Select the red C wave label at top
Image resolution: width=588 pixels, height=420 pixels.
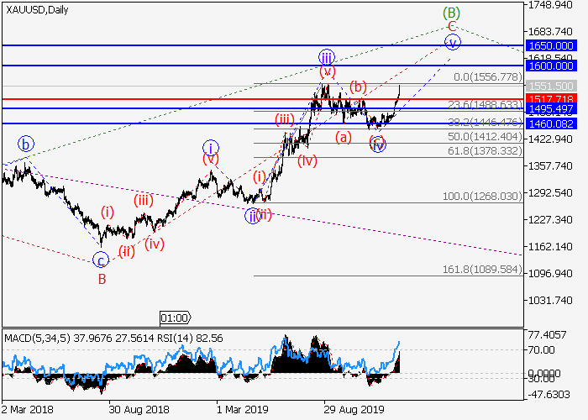(x=452, y=27)
